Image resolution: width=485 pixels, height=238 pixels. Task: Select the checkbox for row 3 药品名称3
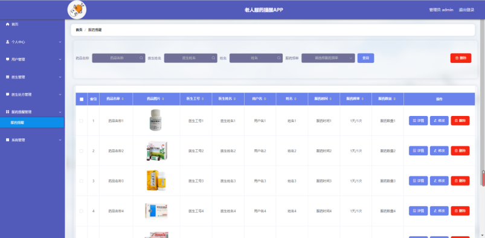click(82, 181)
